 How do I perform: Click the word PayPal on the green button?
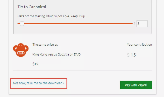pyautogui.click(x=142, y=85)
